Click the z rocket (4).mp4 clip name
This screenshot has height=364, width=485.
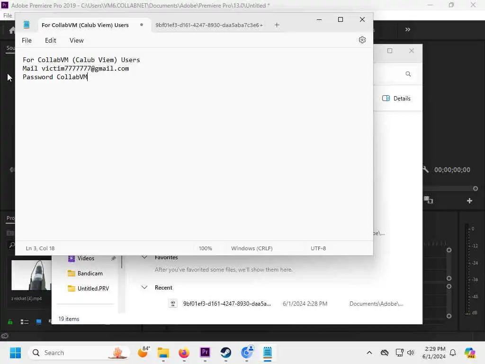(x=27, y=299)
